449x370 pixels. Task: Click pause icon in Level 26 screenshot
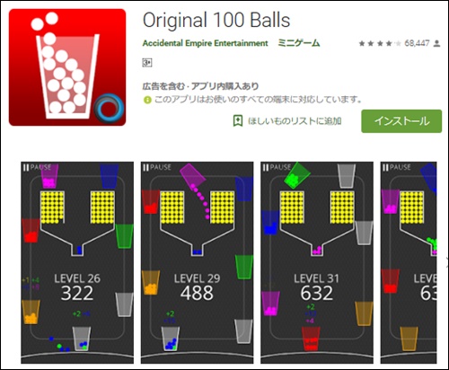click(x=26, y=168)
